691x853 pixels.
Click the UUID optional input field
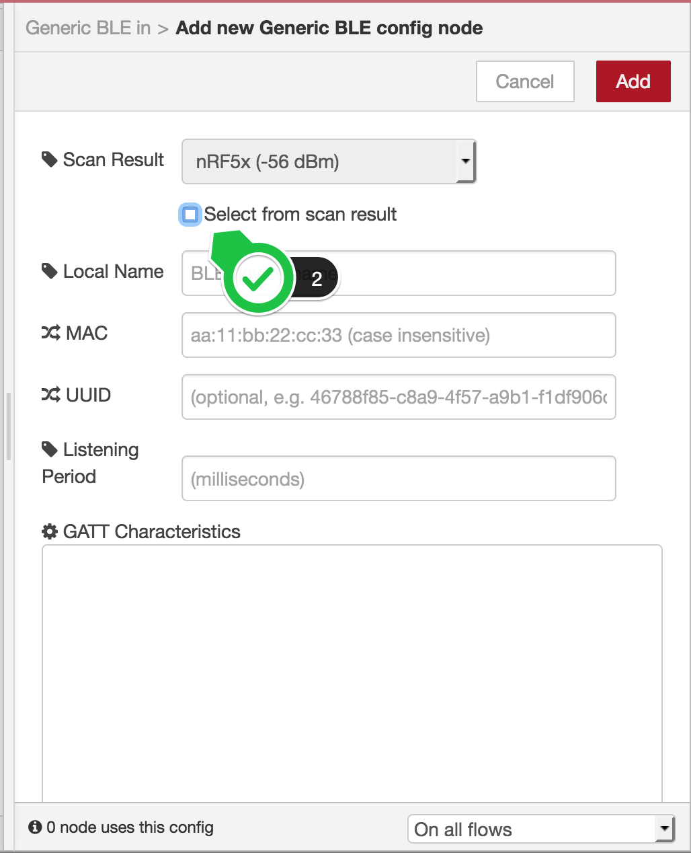pos(399,397)
